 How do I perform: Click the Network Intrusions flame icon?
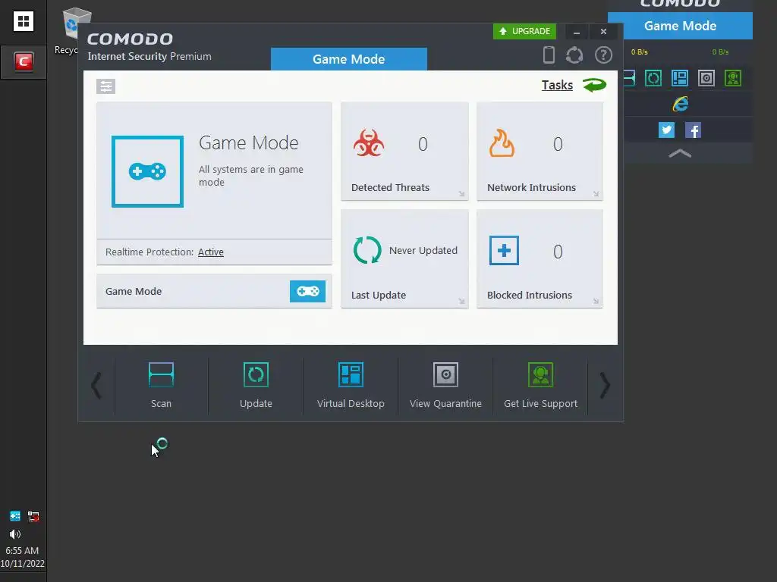pos(502,143)
